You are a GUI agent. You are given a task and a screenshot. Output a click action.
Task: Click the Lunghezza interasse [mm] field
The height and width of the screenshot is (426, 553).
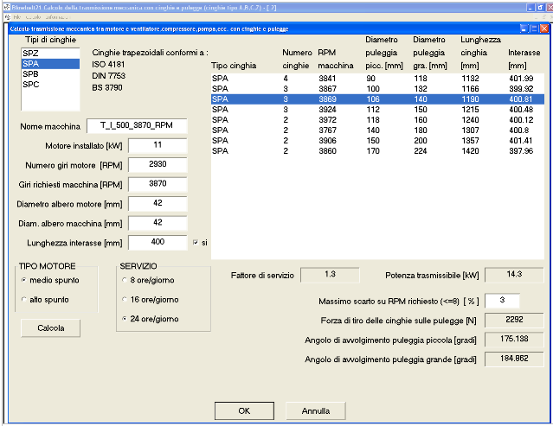click(x=157, y=242)
